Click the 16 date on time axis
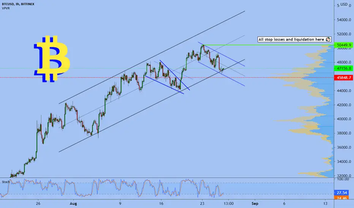354x208 pixels. 161,204
